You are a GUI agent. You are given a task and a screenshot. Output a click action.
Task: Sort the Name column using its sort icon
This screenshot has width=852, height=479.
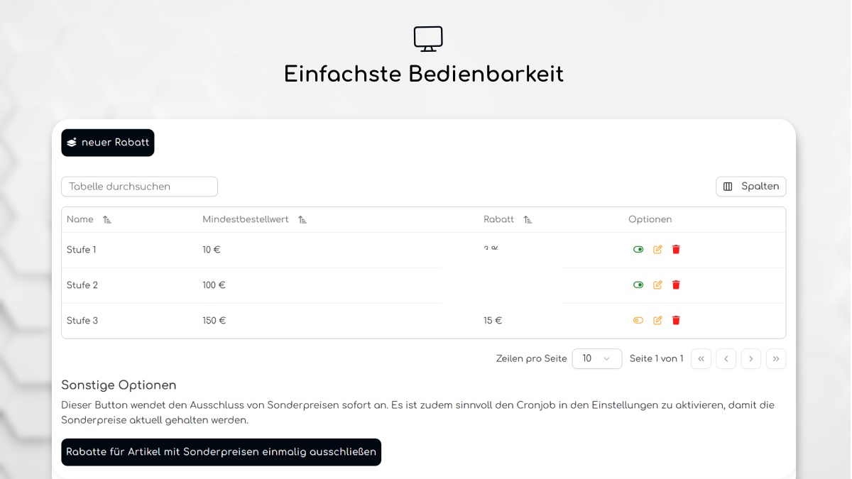coord(107,219)
